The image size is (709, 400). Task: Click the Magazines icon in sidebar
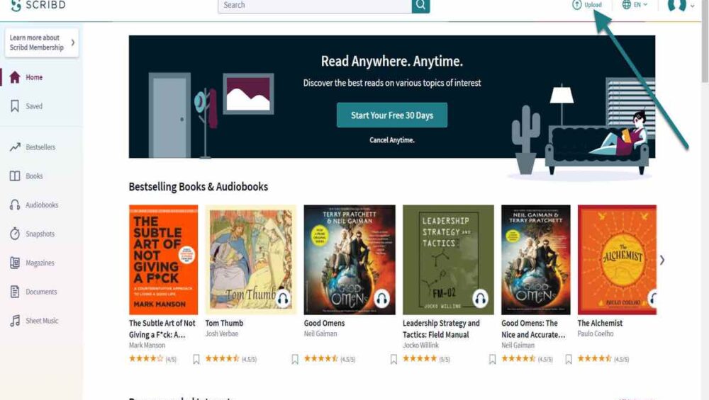point(15,263)
